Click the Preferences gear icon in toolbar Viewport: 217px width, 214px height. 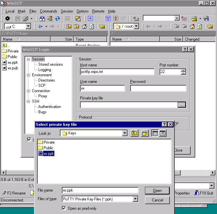point(7,18)
